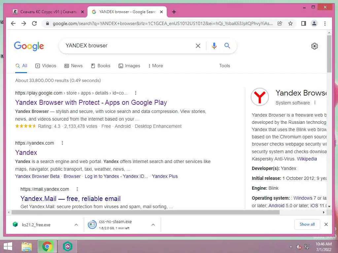The height and width of the screenshot is (253, 338).
Task: Open Kaspersky shield icon in taskbar
Action: [x=67, y=246]
